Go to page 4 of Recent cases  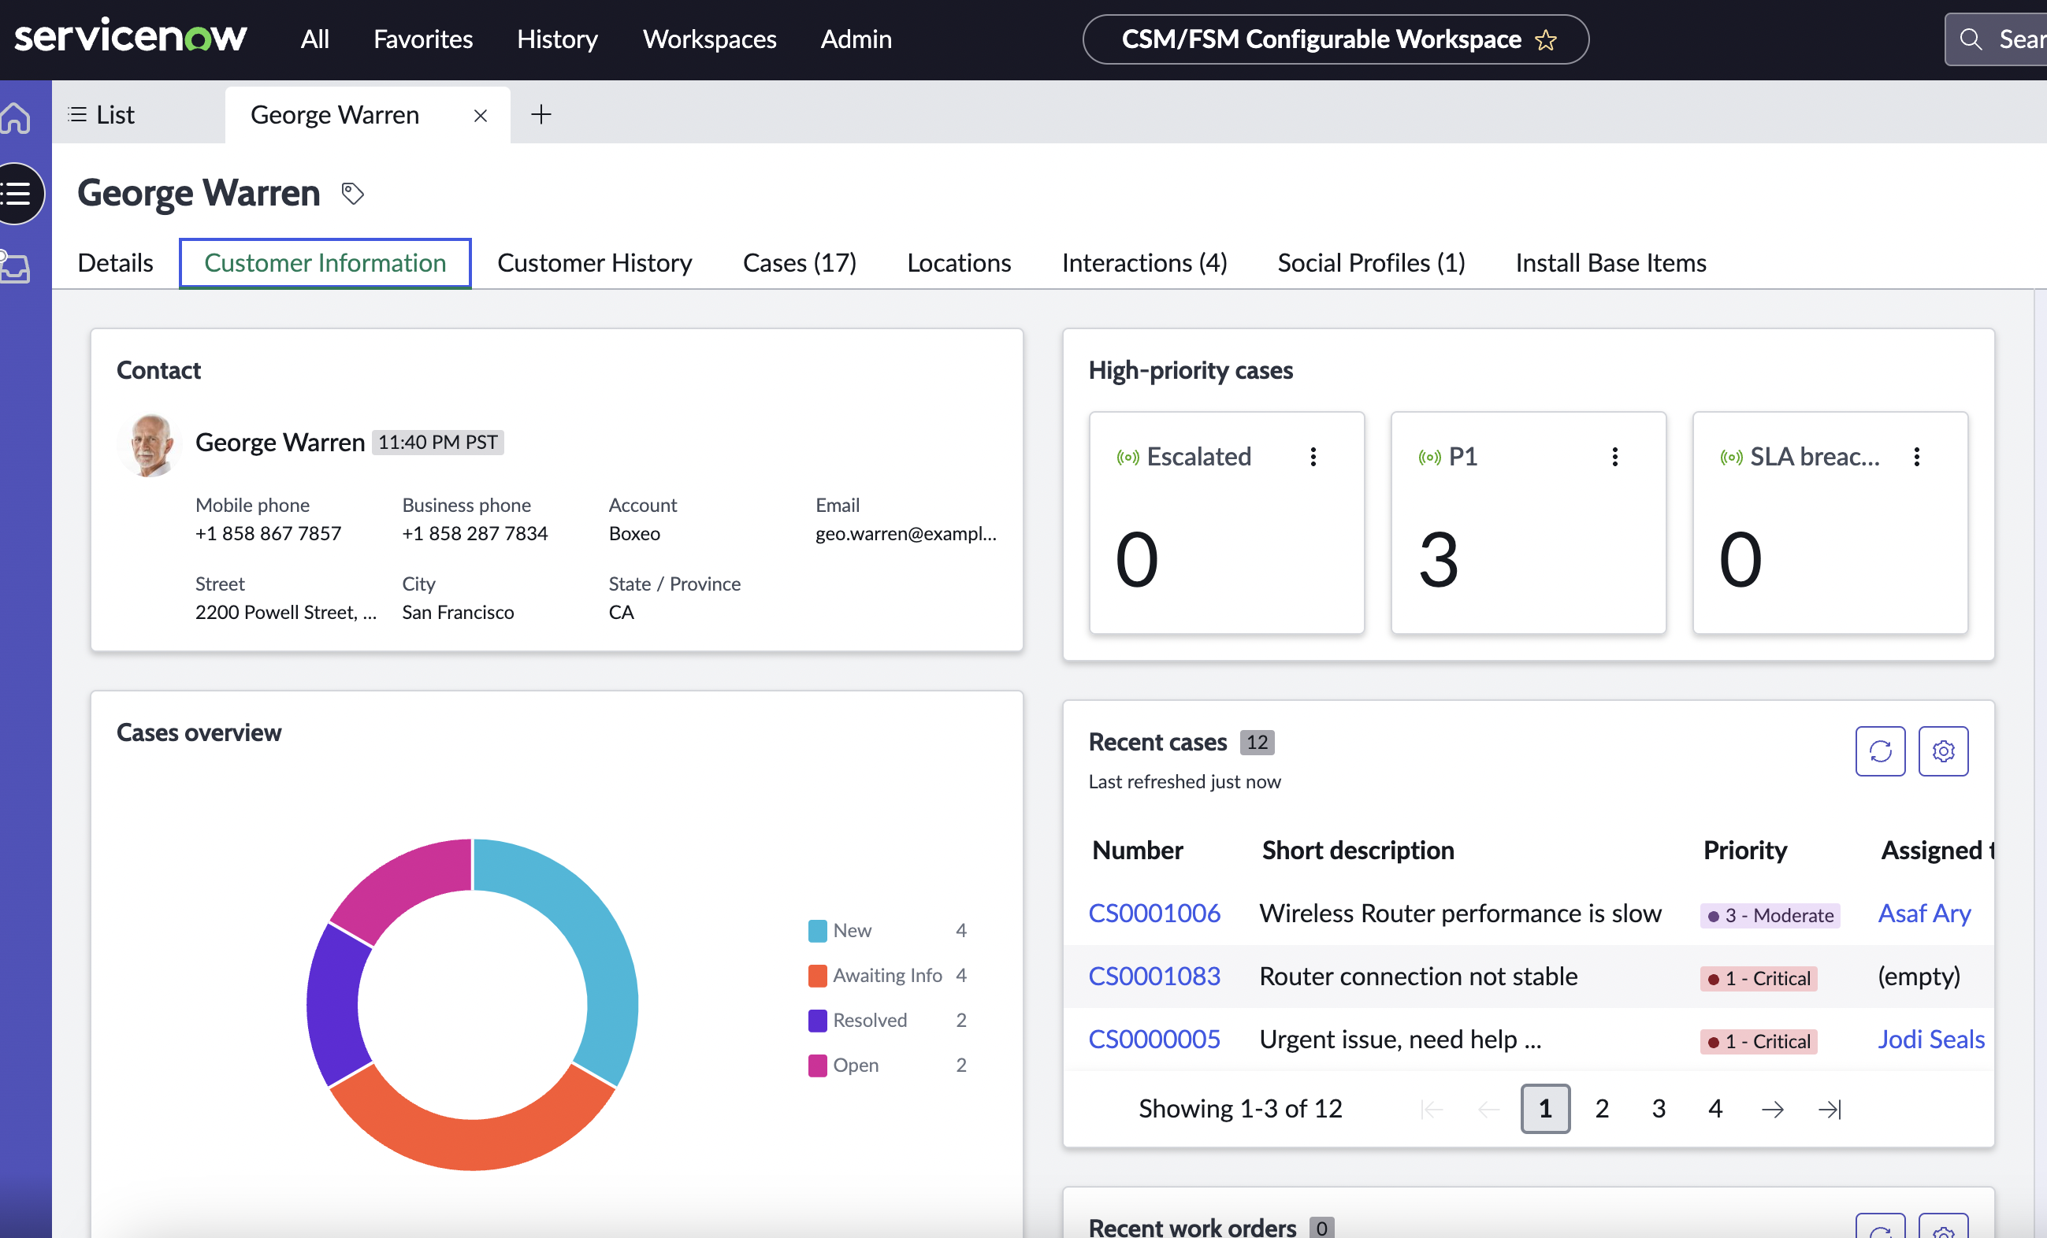1715,1109
